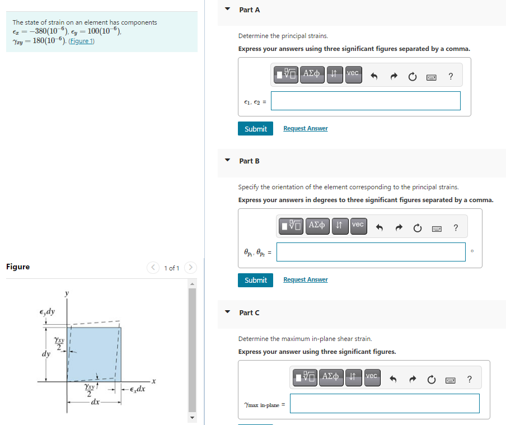
Task: Click vec button in Part B toolbar
Action: click(359, 226)
